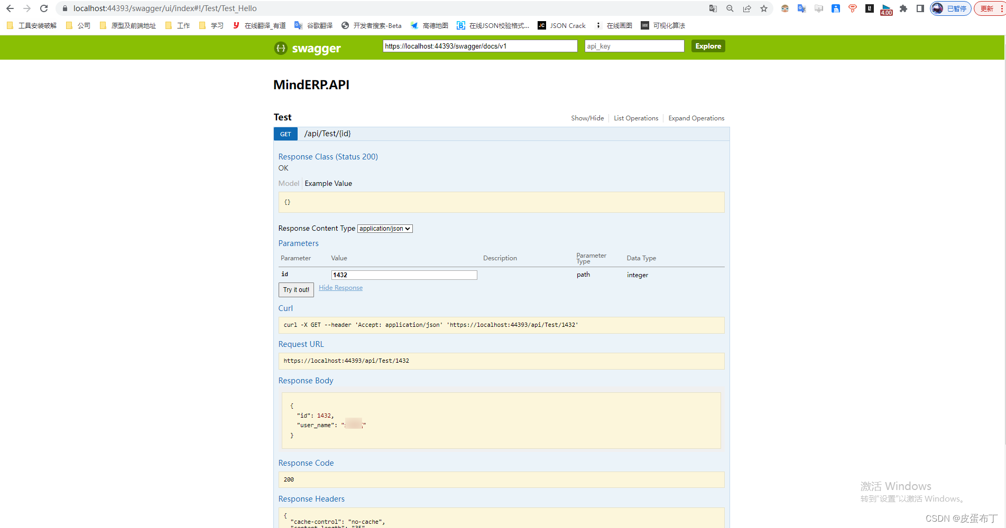This screenshot has height=528, width=1006.
Task: Click the curl command text
Action: (x=431, y=325)
